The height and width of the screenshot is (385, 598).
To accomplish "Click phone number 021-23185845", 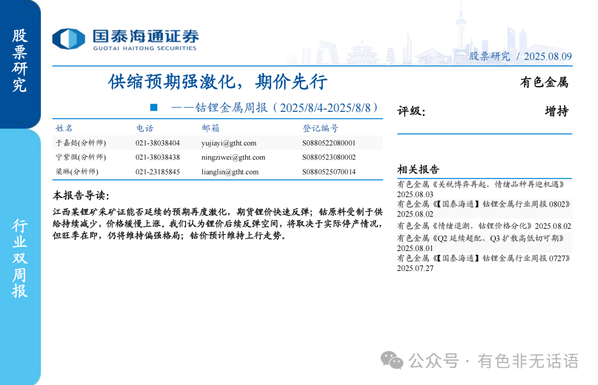I will click(x=157, y=172).
